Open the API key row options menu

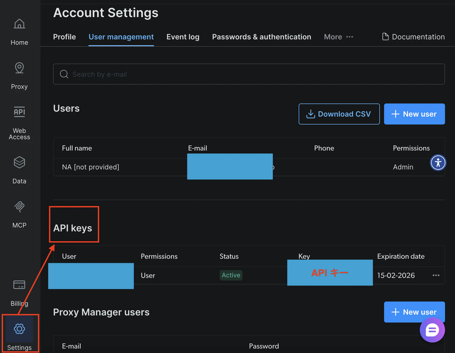(x=436, y=275)
